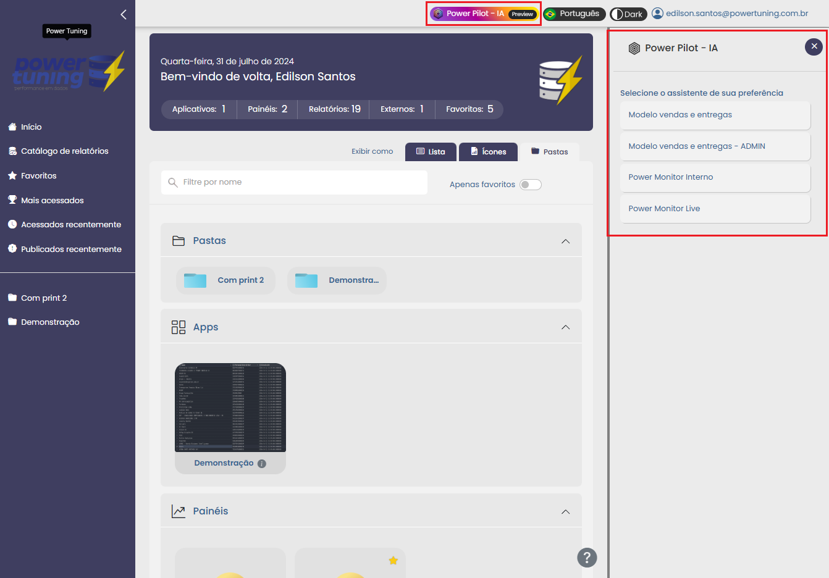Viewport: 829px width, 578px height.
Task: Collapse the Painéis section
Action: pyautogui.click(x=565, y=512)
